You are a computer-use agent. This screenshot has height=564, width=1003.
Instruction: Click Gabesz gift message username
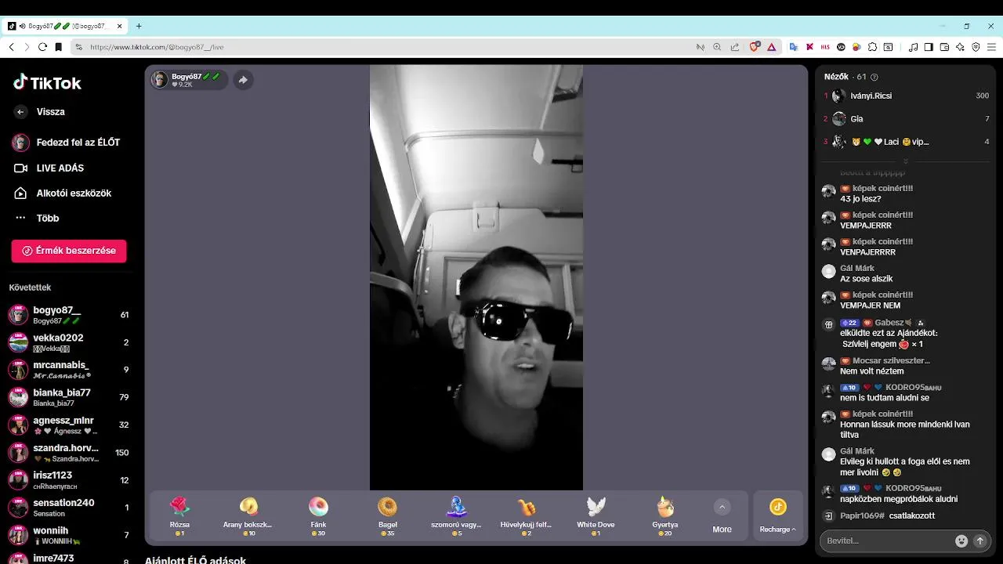889,323
